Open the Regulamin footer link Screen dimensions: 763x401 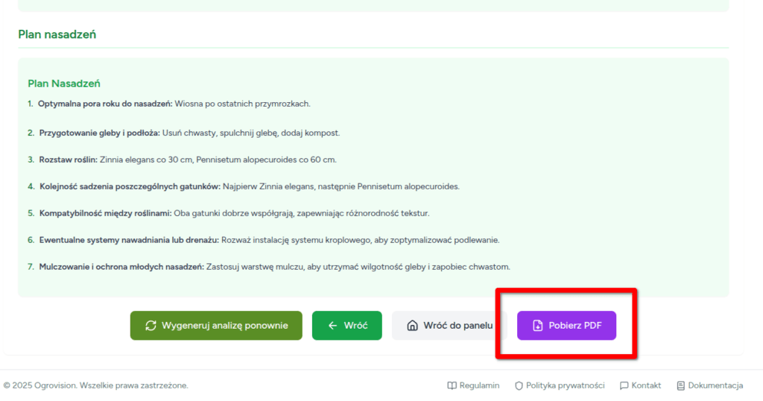(x=479, y=385)
